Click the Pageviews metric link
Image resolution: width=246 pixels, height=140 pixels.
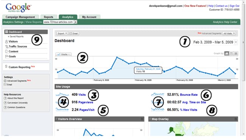point(86,102)
